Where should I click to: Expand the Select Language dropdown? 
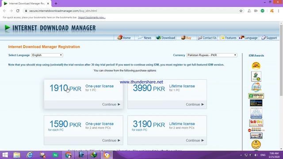tap(47, 55)
